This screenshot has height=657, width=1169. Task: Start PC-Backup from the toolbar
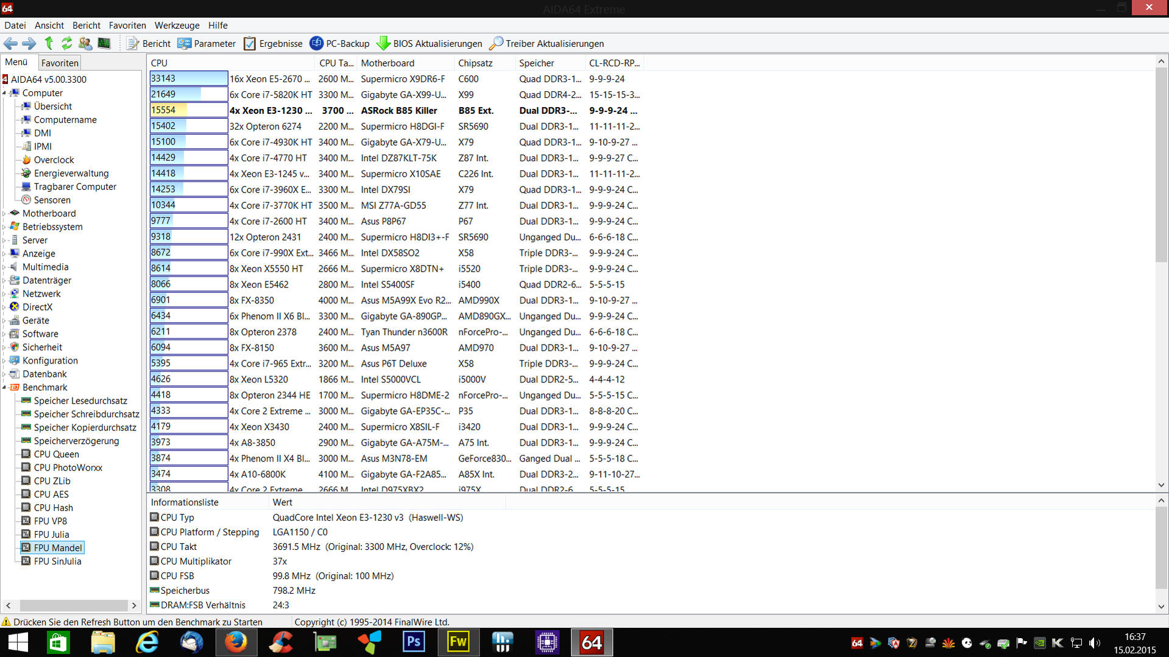[339, 43]
